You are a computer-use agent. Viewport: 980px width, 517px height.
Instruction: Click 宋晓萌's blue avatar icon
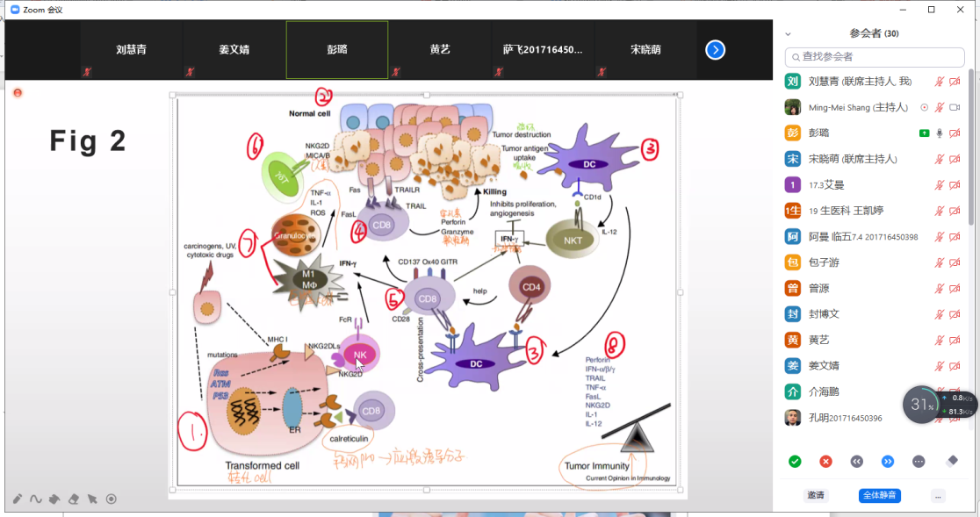tap(792, 159)
